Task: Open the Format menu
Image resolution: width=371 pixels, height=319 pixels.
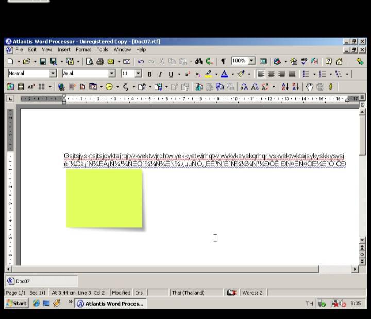Action: coord(83,50)
